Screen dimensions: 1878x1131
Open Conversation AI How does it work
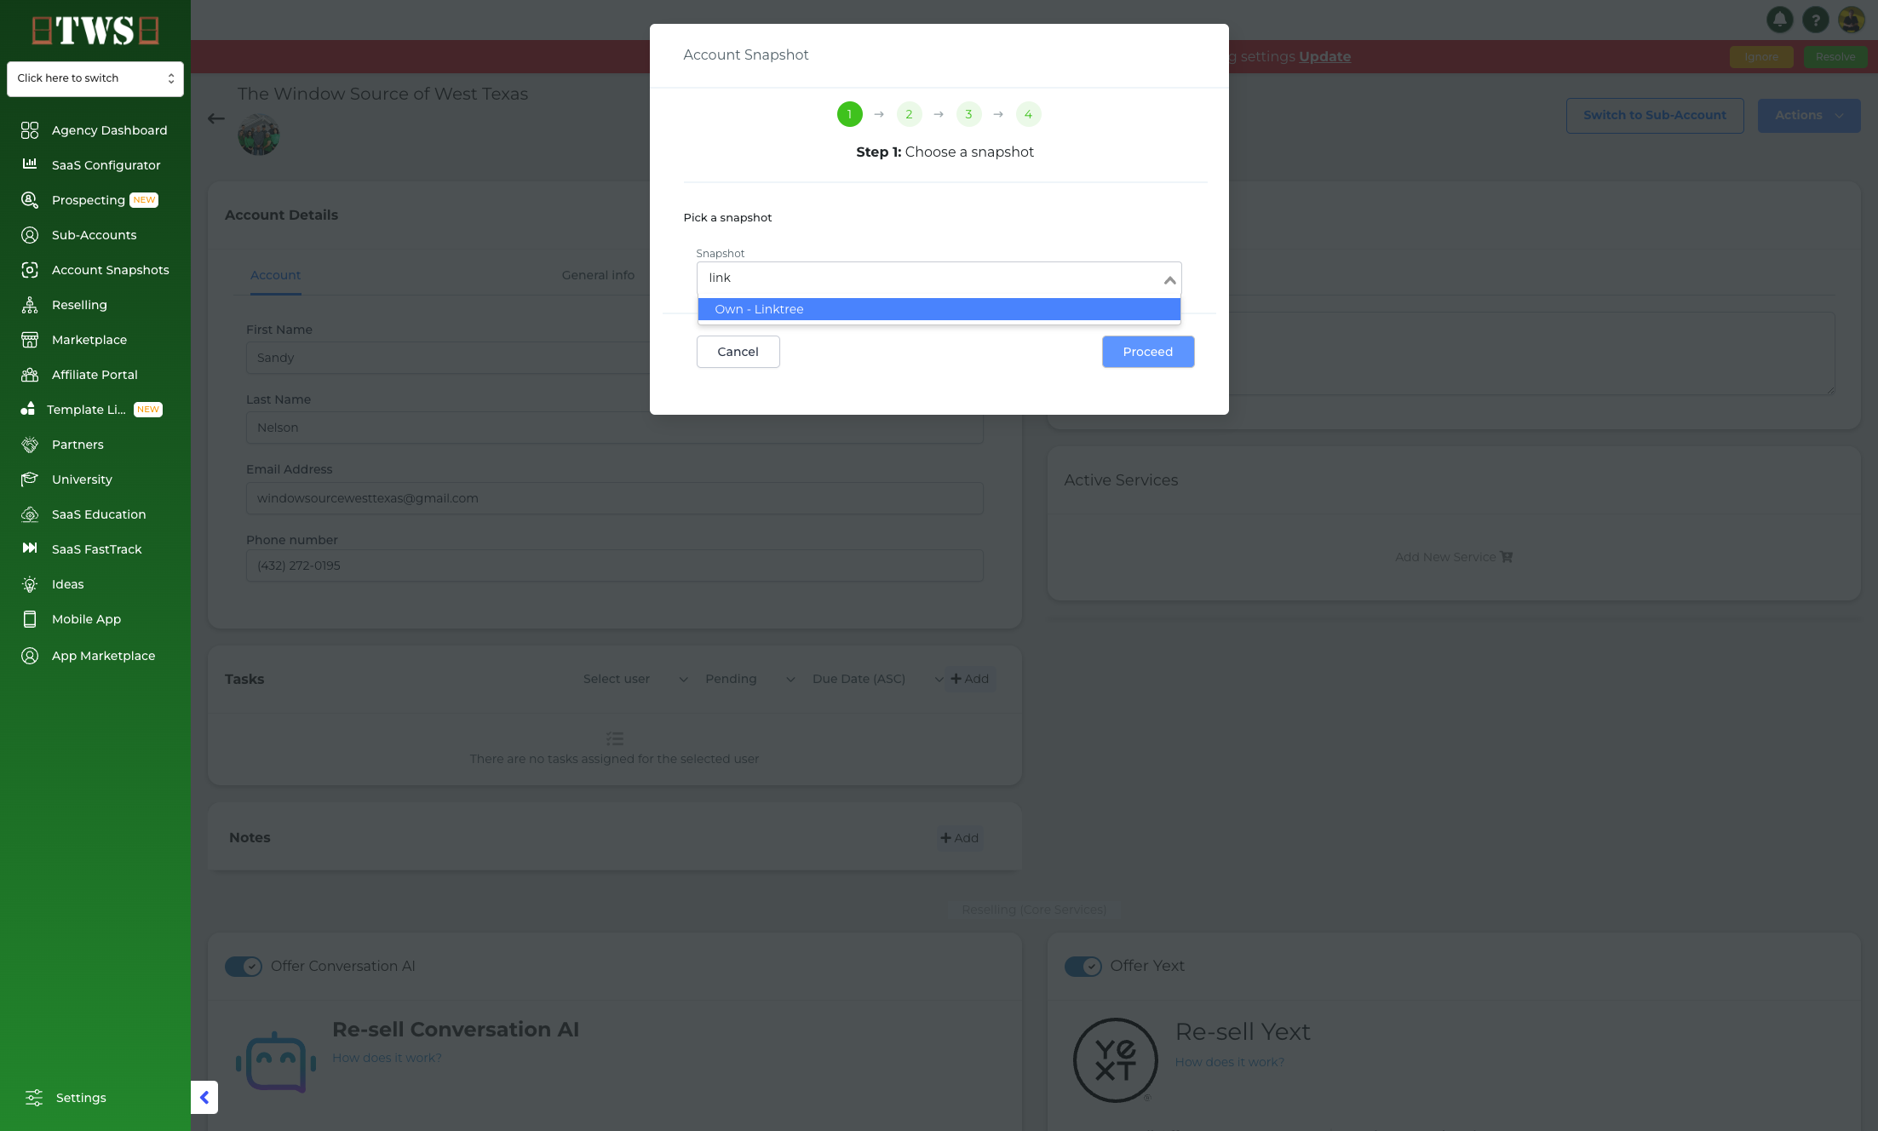tap(387, 1058)
